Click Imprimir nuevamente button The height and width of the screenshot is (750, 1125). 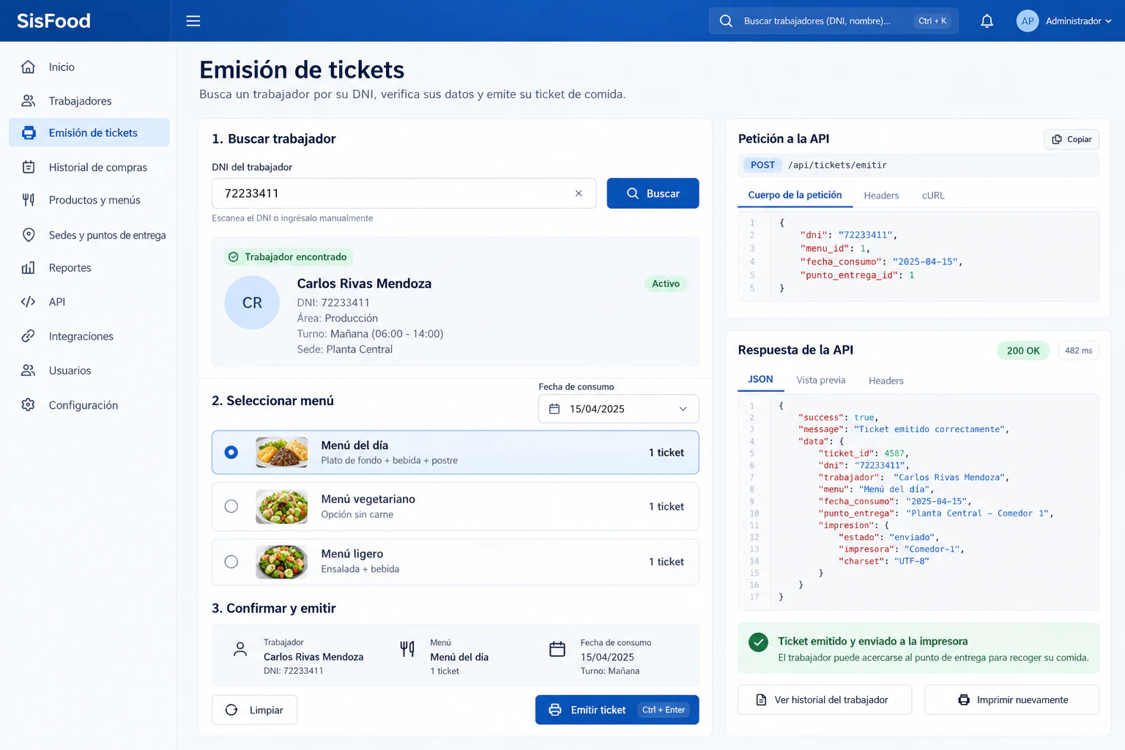(1011, 700)
